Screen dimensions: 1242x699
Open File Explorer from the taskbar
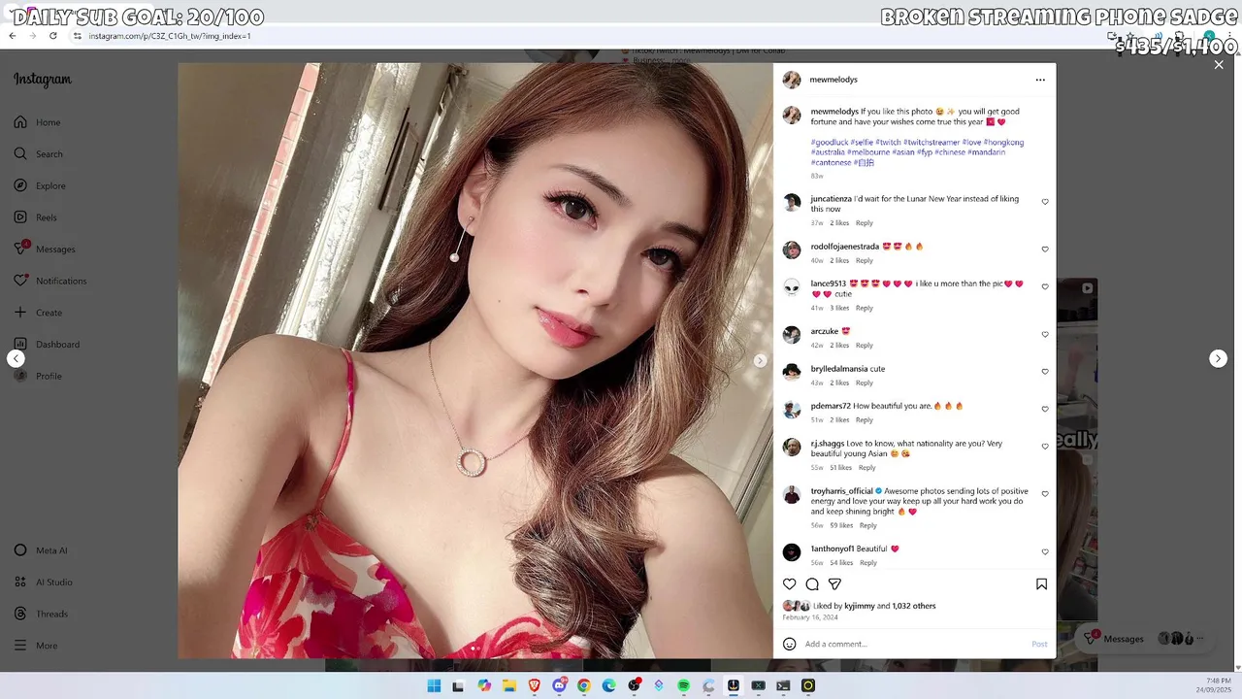pyautogui.click(x=508, y=685)
